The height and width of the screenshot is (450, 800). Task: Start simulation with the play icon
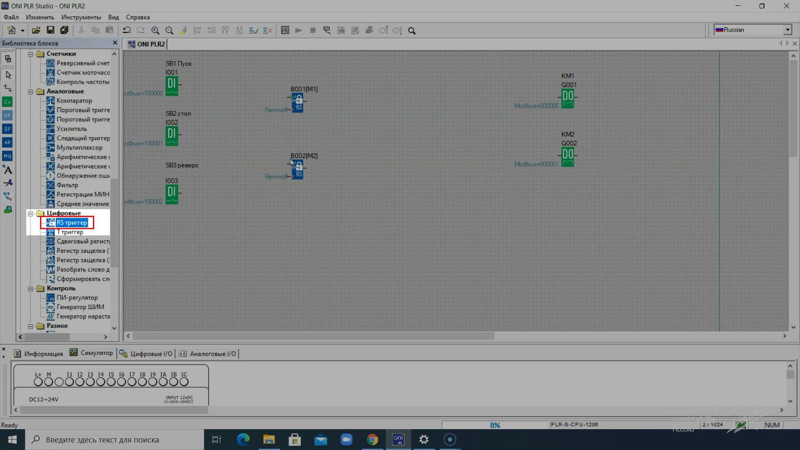tap(299, 30)
